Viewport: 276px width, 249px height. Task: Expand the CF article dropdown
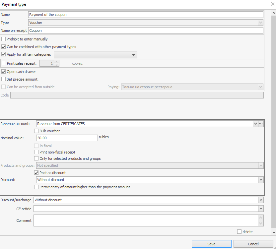[261, 209]
